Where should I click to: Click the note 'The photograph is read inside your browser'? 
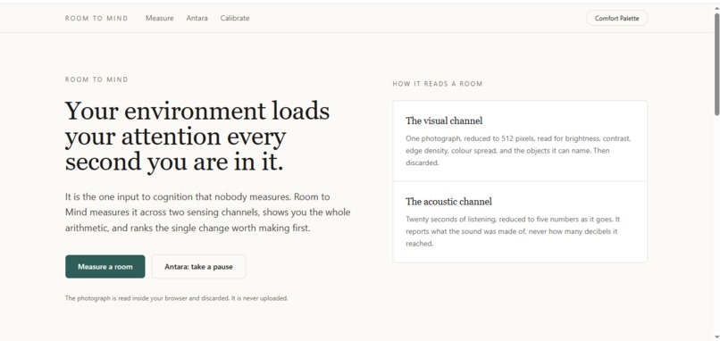[177, 298]
